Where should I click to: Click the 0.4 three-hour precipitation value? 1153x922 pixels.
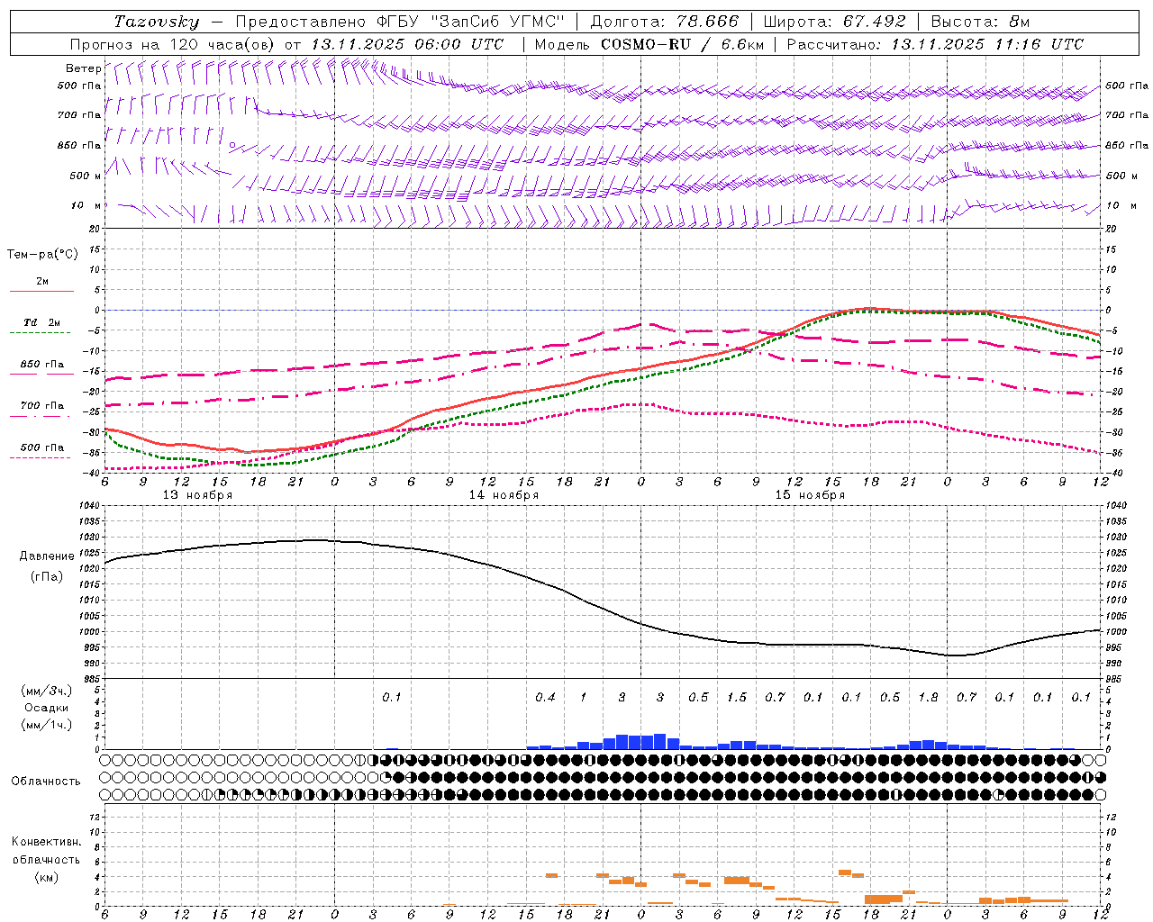click(545, 698)
